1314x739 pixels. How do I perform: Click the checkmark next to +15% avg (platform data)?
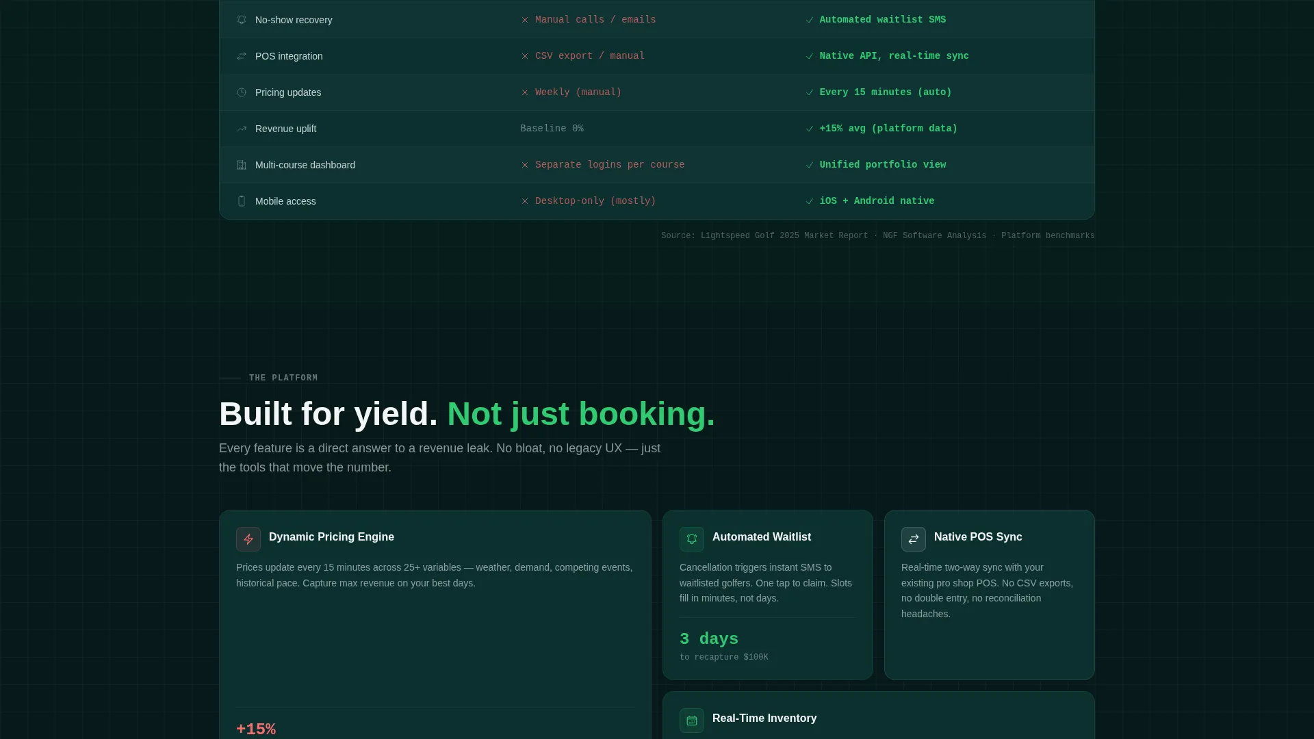coord(810,129)
